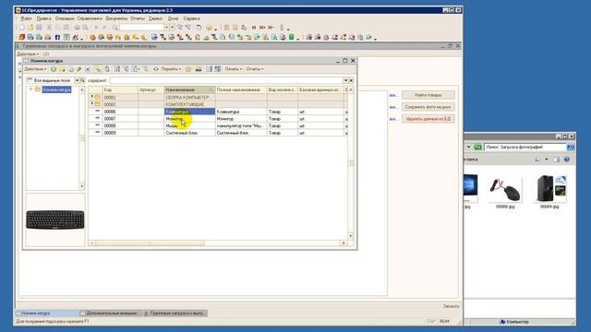This screenshot has width=591, height=332.
Task: Click the green book icon in second toolbar row
Action: point(292,37)
